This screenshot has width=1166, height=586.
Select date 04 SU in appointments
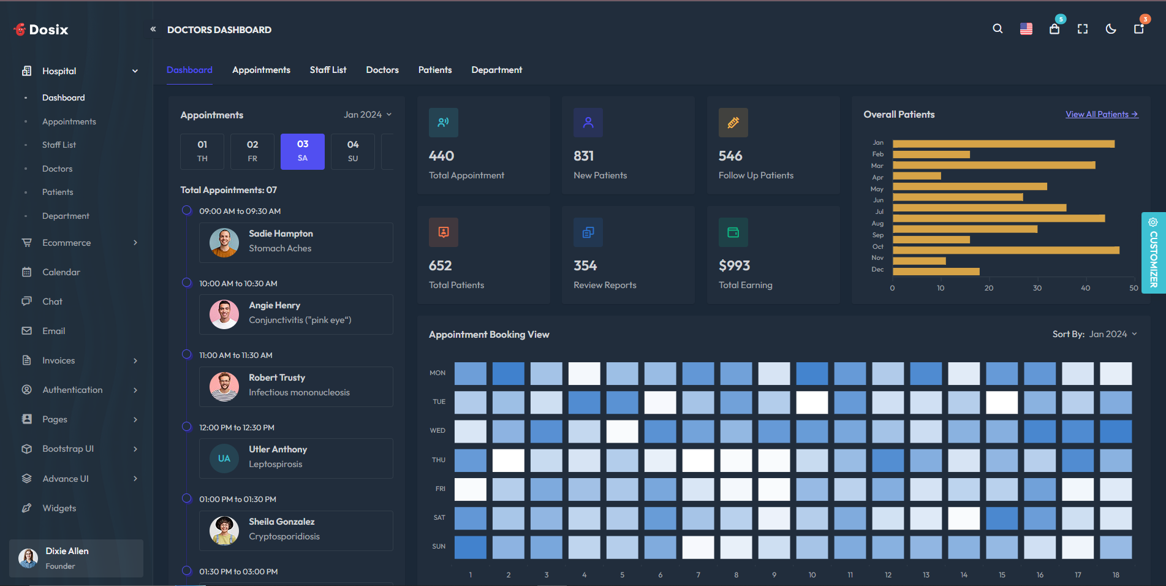[353, 151]
